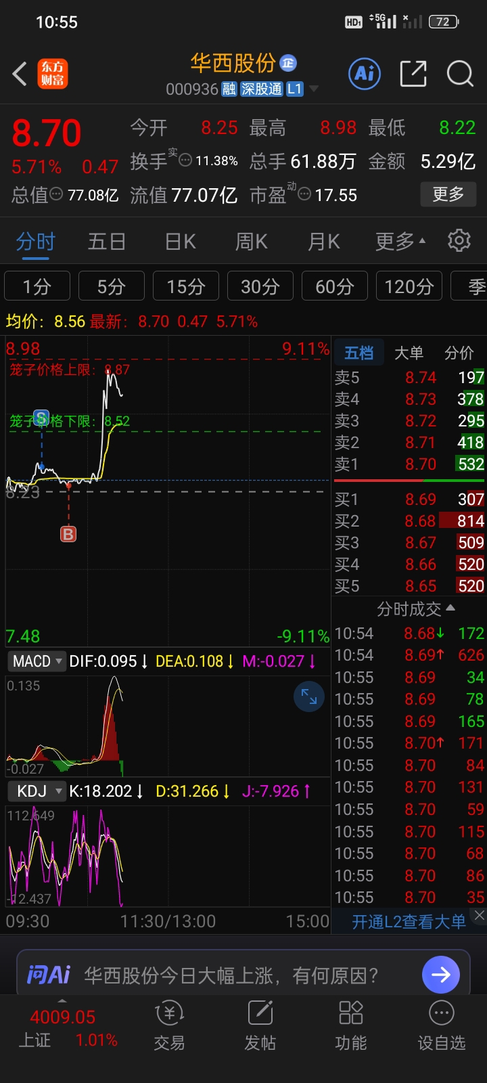The width and height of the screenshot is (487, 1083).
Task: Tap the back arrow icon
Action: pos(20,74)
